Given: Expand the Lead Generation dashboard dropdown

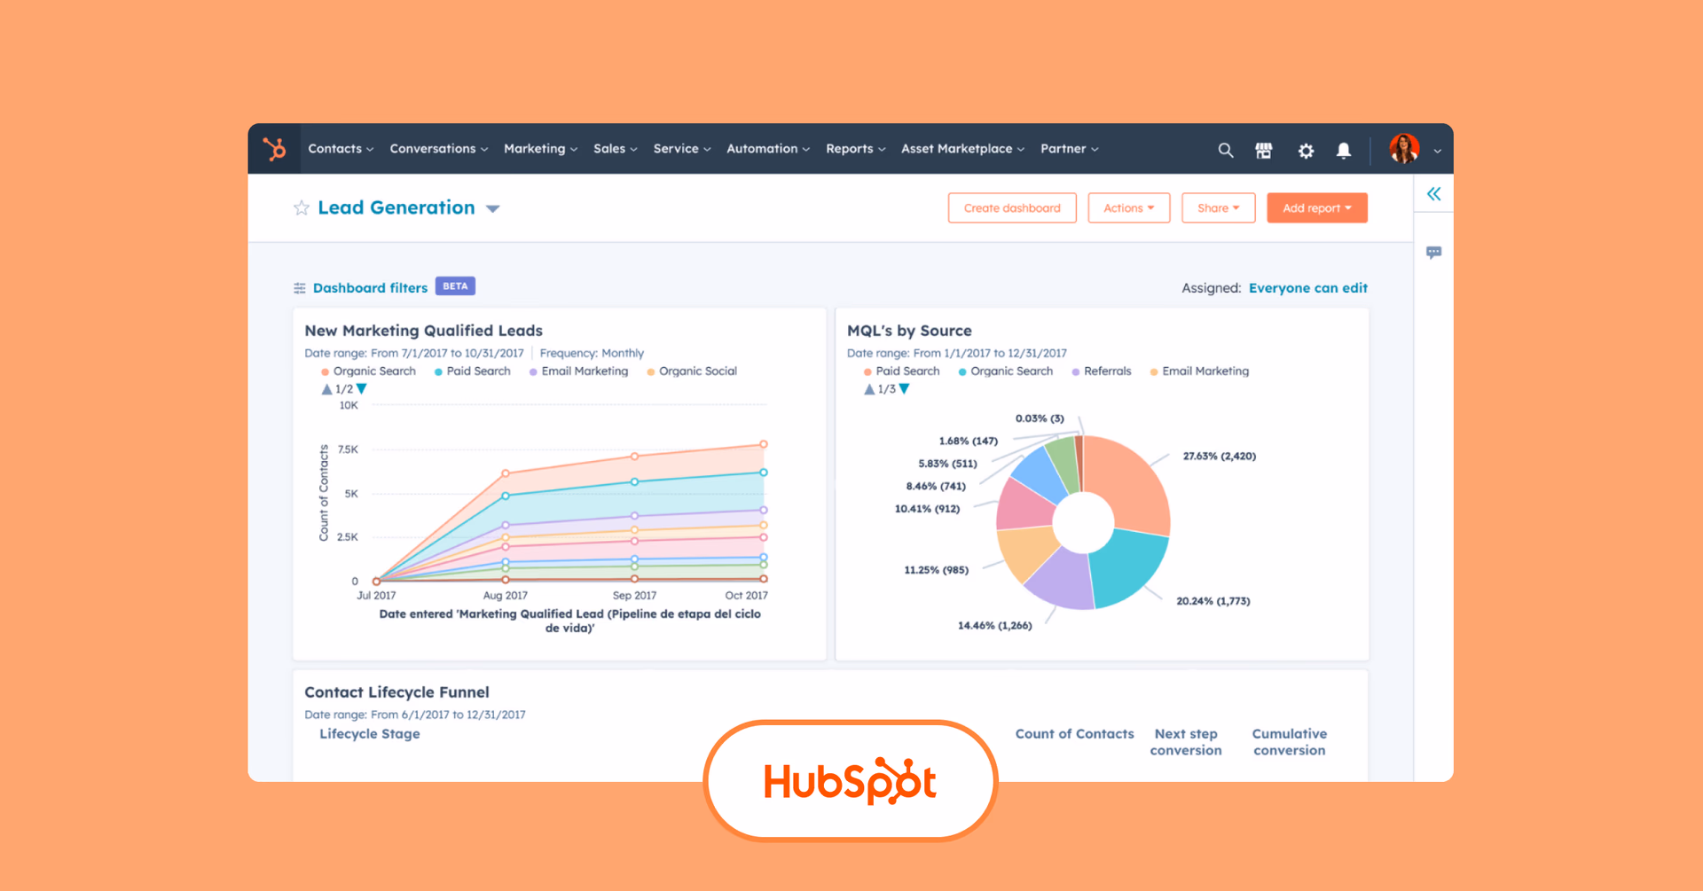Looking at the screenshot, I should point(493,209).
